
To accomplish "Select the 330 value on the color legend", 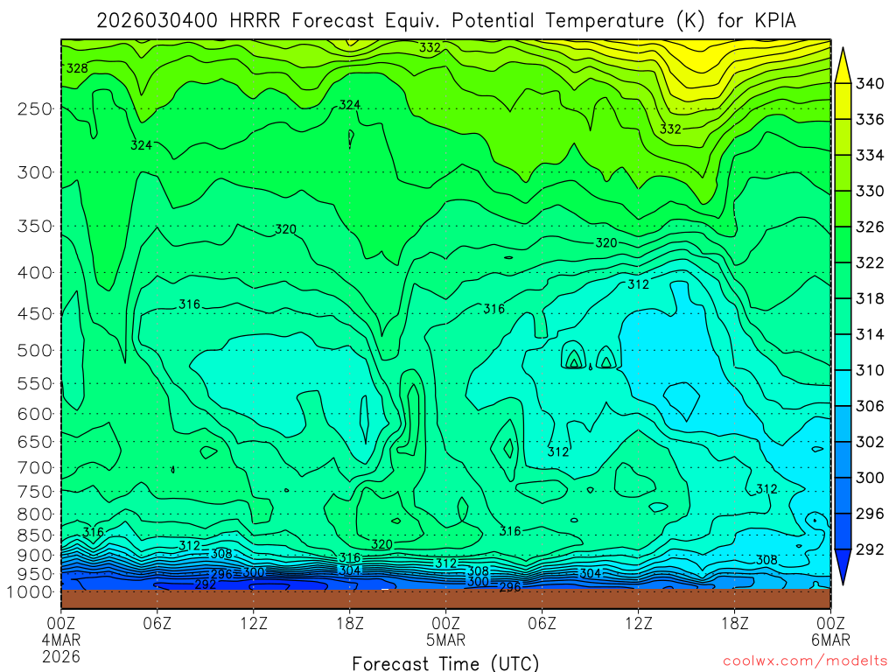I will (869, 191).
